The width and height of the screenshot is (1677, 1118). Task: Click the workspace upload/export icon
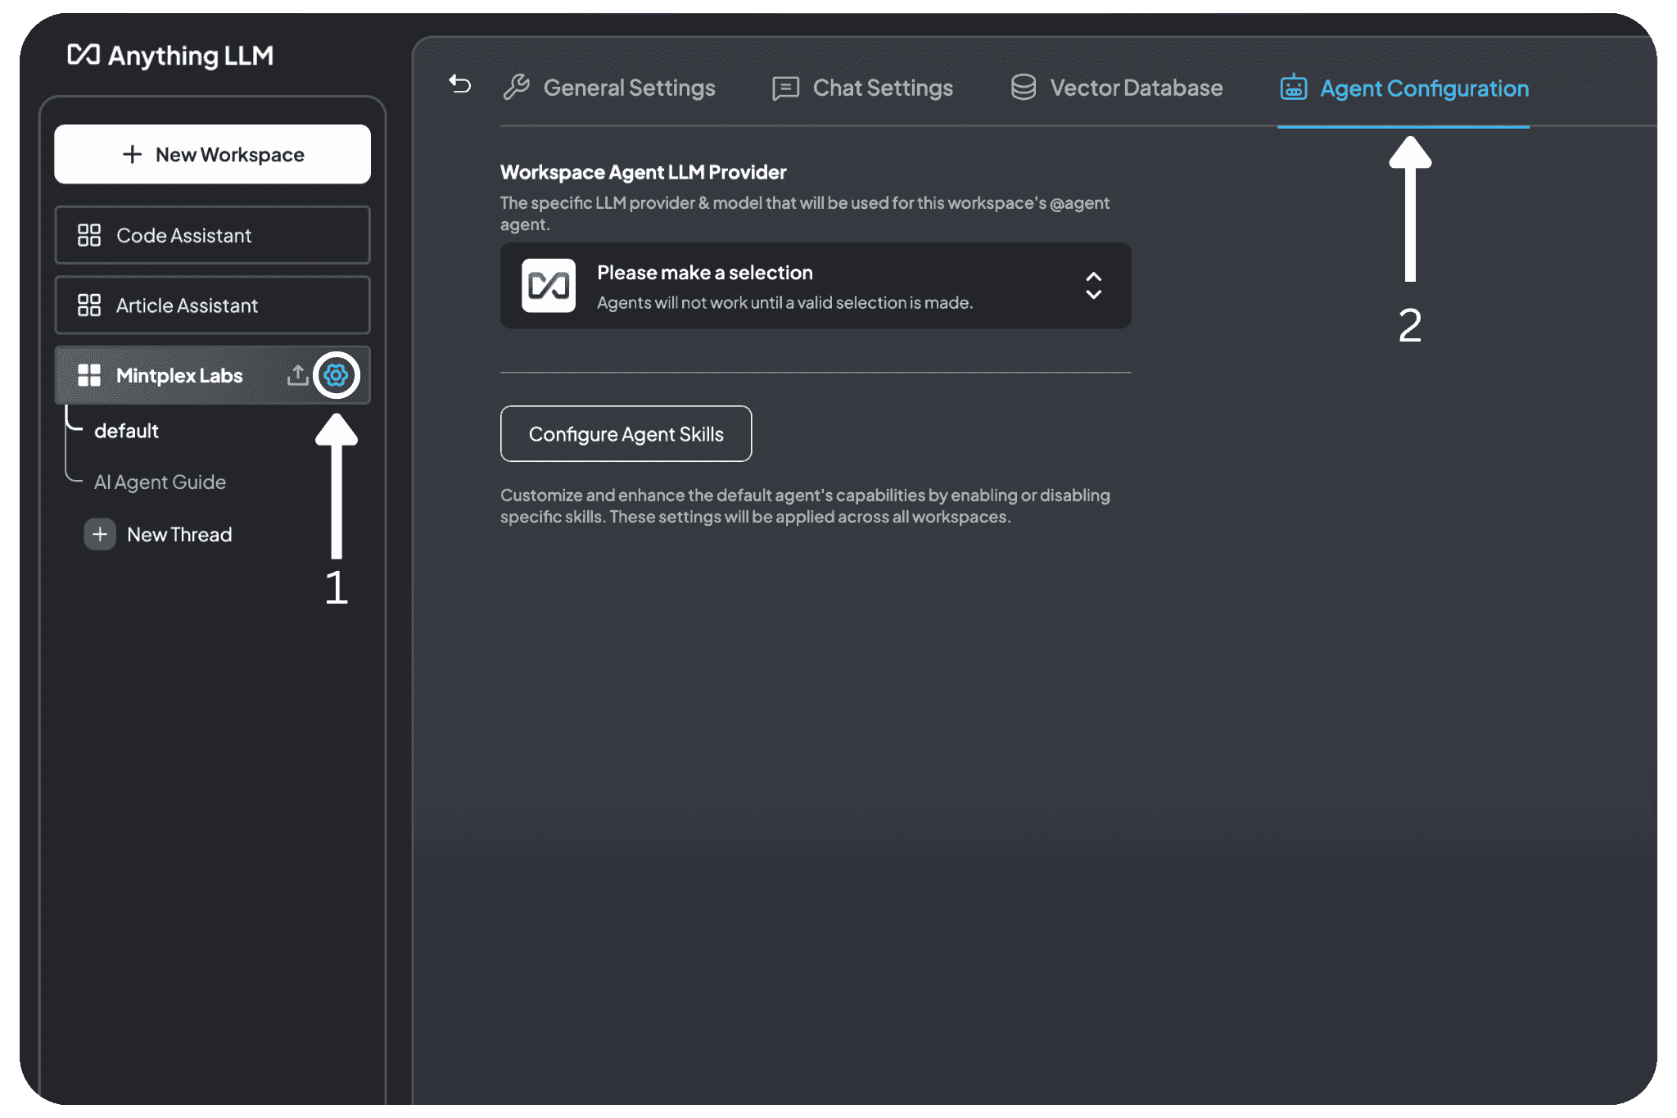coord(296,374)
